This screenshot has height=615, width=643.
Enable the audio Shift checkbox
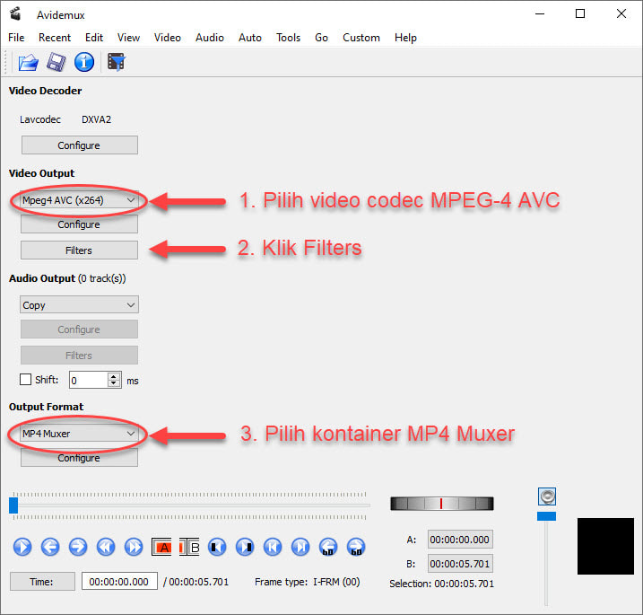coord(25,380)
